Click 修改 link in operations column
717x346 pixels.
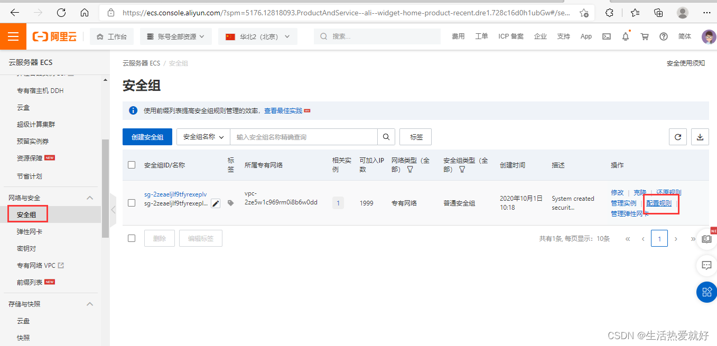(617, 192)
